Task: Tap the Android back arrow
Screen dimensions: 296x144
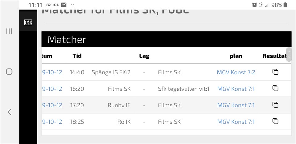Action: click(x=9, y=112)
